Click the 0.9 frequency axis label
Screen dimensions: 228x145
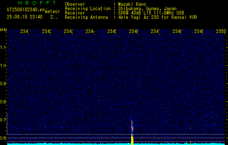click(3, 83)
